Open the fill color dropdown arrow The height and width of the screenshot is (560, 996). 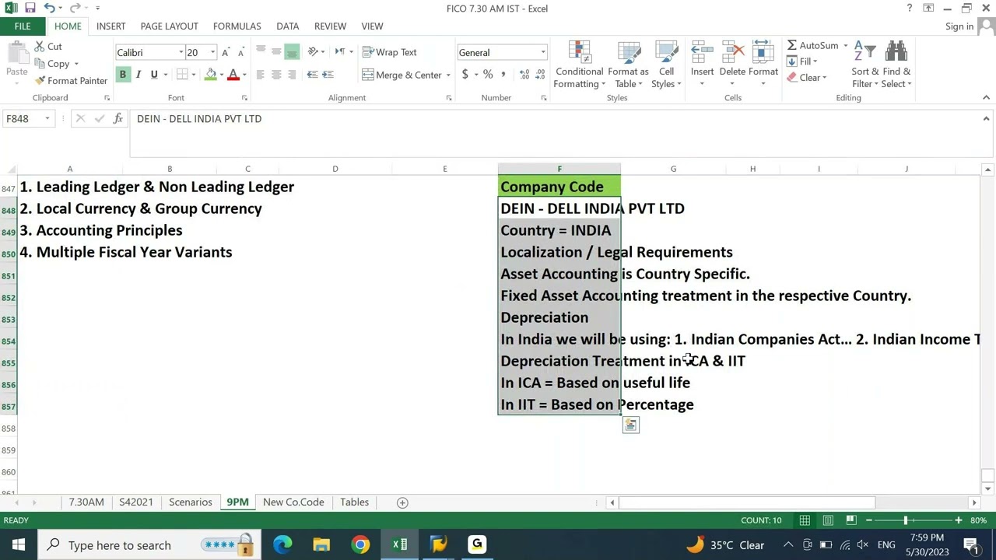[x=222, y=75]
